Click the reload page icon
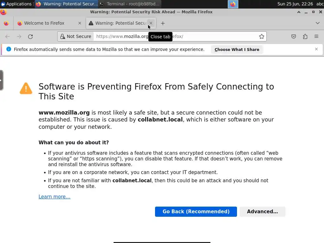Viewport: 324px width, 243px height. (x=30, y=36)
